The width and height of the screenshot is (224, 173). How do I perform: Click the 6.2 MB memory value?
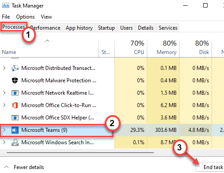[169, 105]
